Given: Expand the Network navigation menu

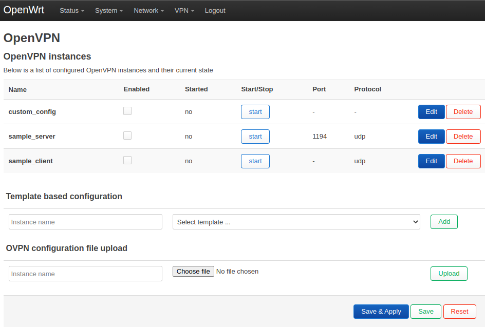Looking at the screenshot, I should coord(149,10).
